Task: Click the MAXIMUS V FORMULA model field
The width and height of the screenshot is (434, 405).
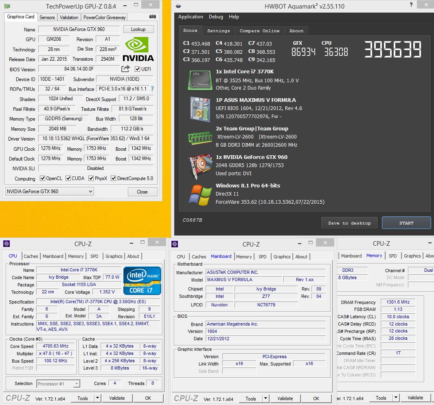Action: pos(244,280)
